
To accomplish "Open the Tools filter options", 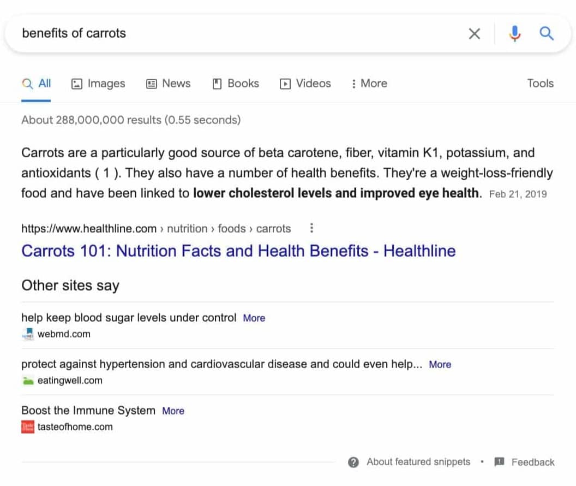I will 540,84.
